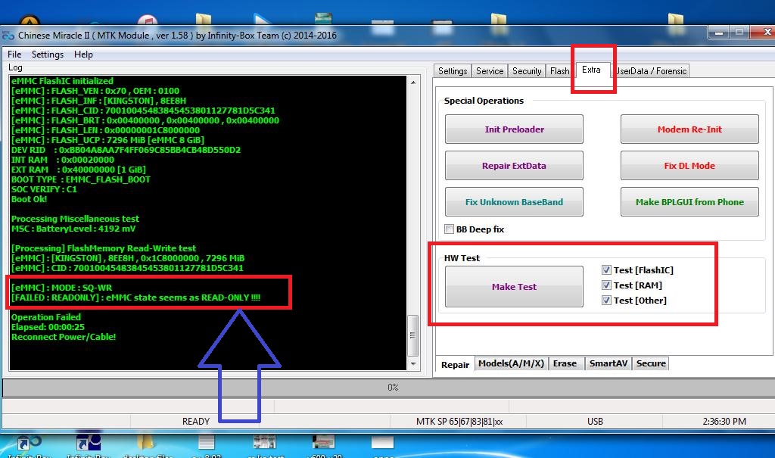
Task: Open the Settings menu
Action: [x=48, y=55]
